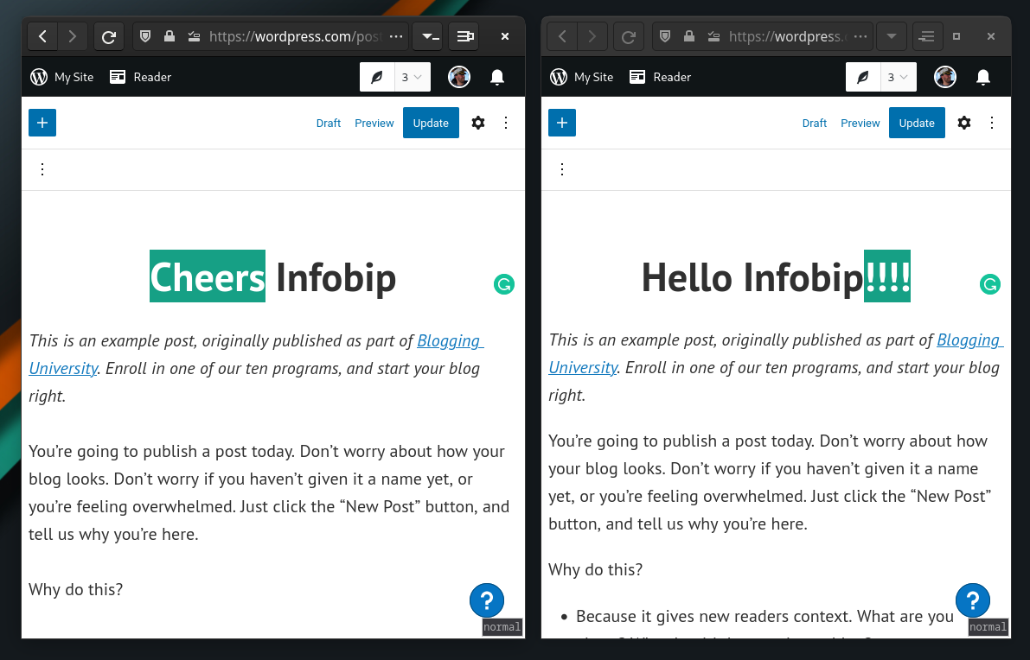Click "Why do this?" text in left window

tap(75, 589)
